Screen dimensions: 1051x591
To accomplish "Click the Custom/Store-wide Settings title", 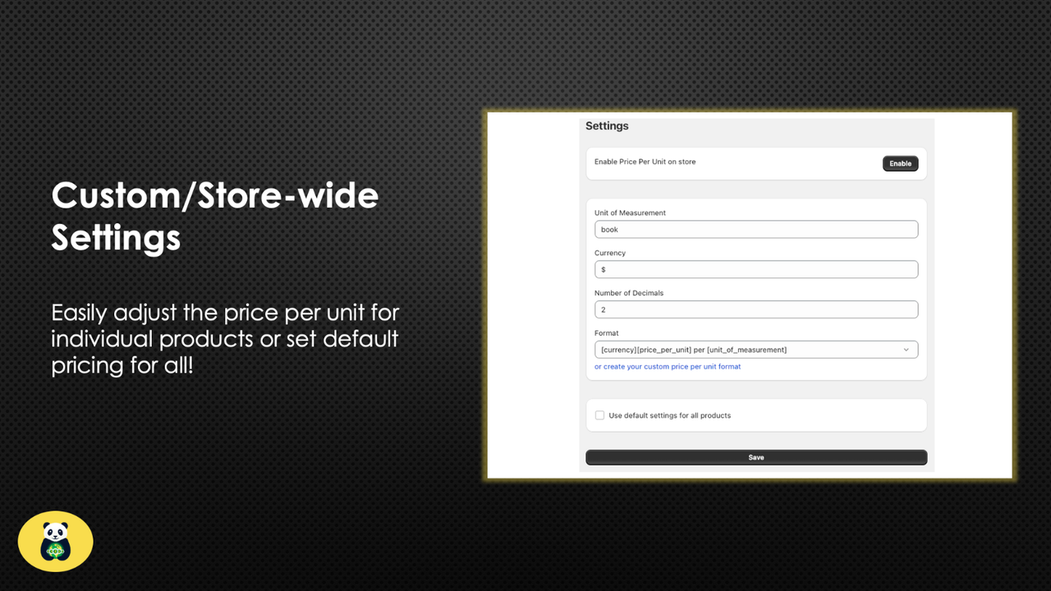I will tap(214, 217).
